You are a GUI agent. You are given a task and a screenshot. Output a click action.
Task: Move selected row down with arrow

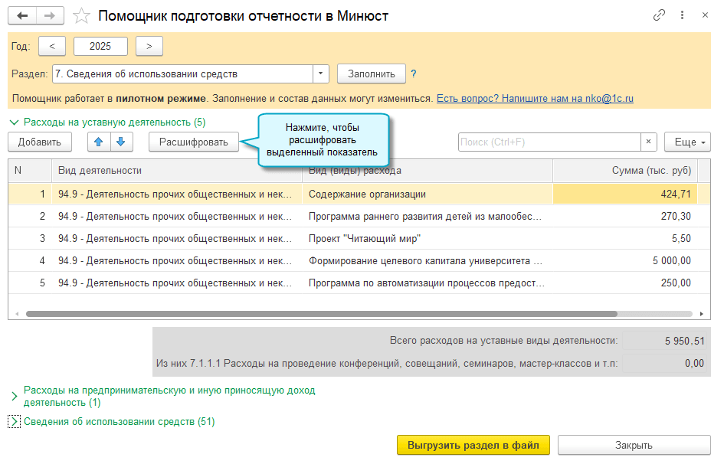click(122, 142)
